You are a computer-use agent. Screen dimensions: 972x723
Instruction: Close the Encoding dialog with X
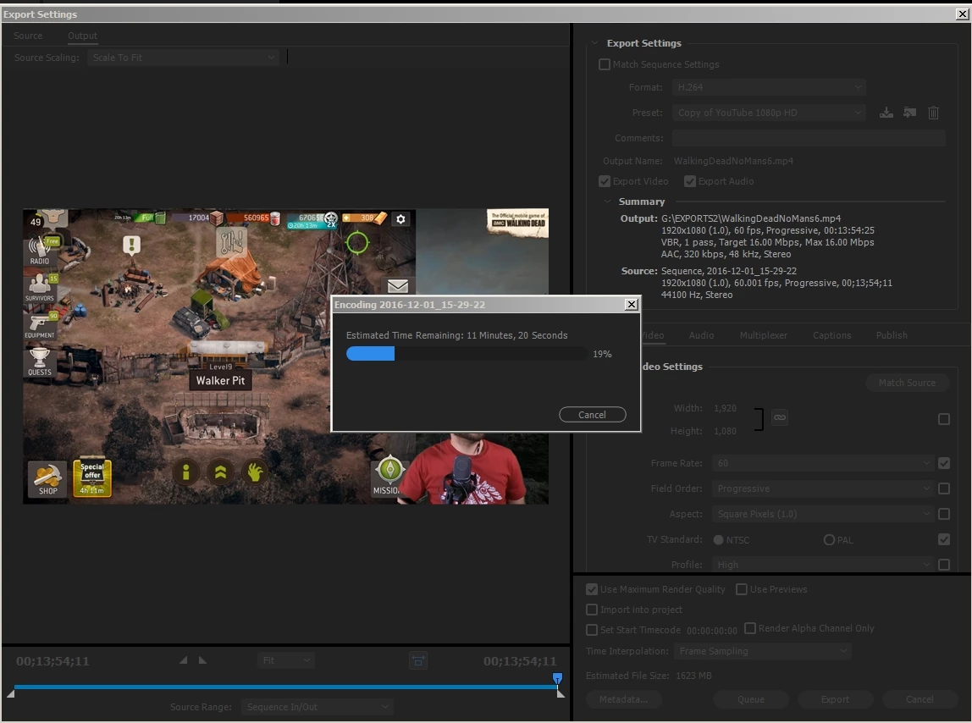tap(631, 305)
